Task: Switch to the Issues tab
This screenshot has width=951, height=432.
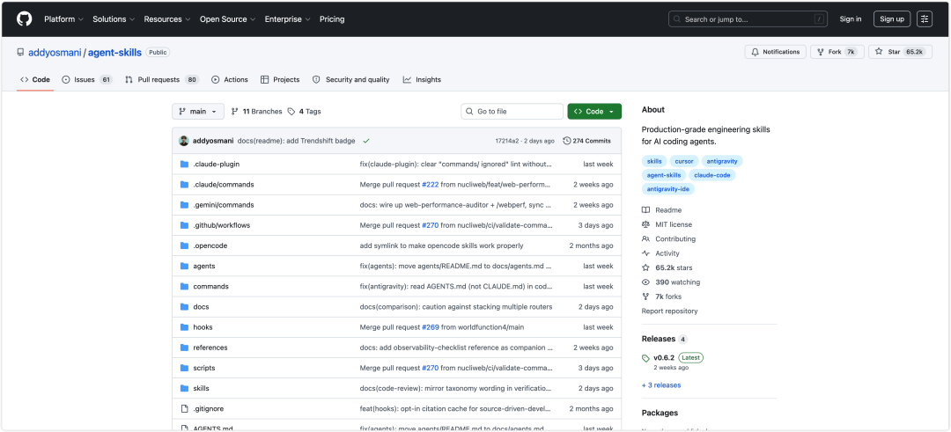Action: click(86, 79)
